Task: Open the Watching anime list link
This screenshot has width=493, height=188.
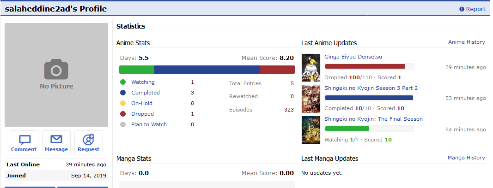Action: 143,82
